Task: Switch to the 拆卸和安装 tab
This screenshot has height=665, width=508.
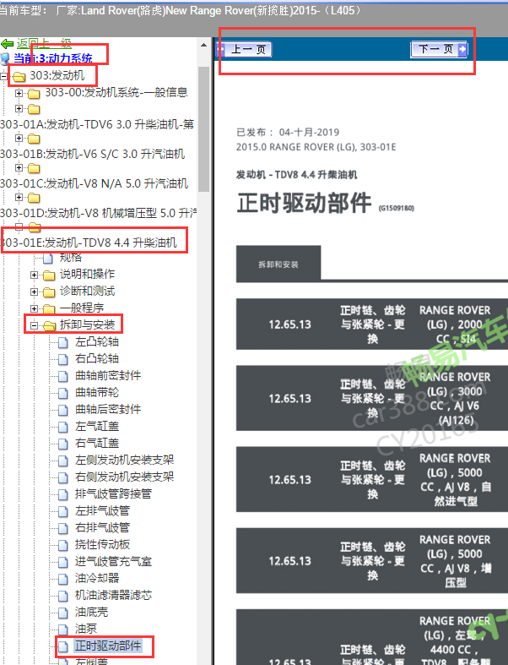Action: click(278, 264)
